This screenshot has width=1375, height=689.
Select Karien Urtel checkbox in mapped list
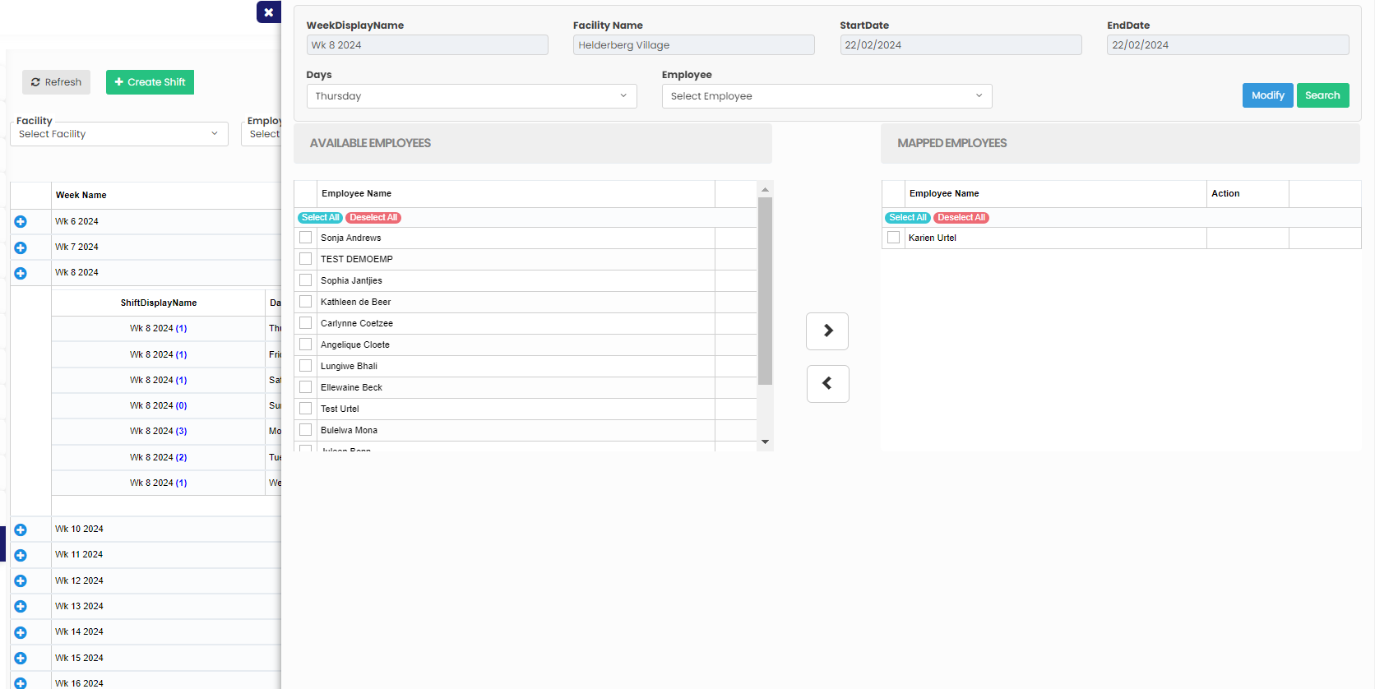[x=893, y=238]
